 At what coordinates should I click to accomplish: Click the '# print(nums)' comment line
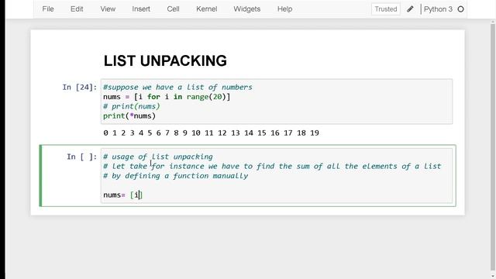point(132,106)
